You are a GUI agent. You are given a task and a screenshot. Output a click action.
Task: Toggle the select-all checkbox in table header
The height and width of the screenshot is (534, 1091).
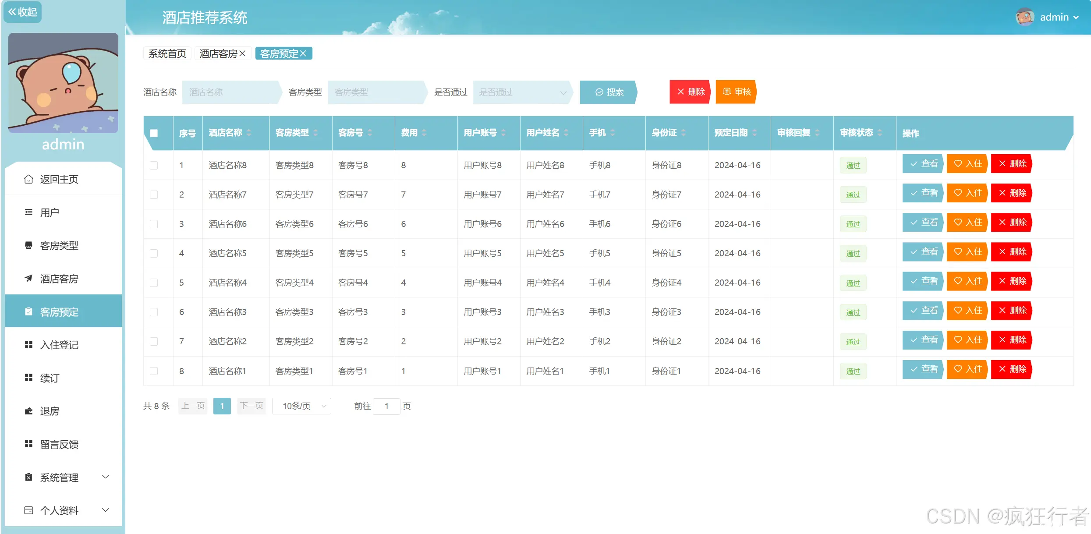click(x=154, y=133)
